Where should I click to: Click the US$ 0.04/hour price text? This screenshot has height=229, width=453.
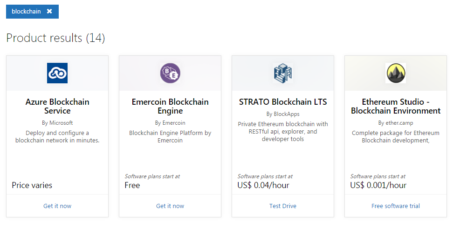(263, 185)
